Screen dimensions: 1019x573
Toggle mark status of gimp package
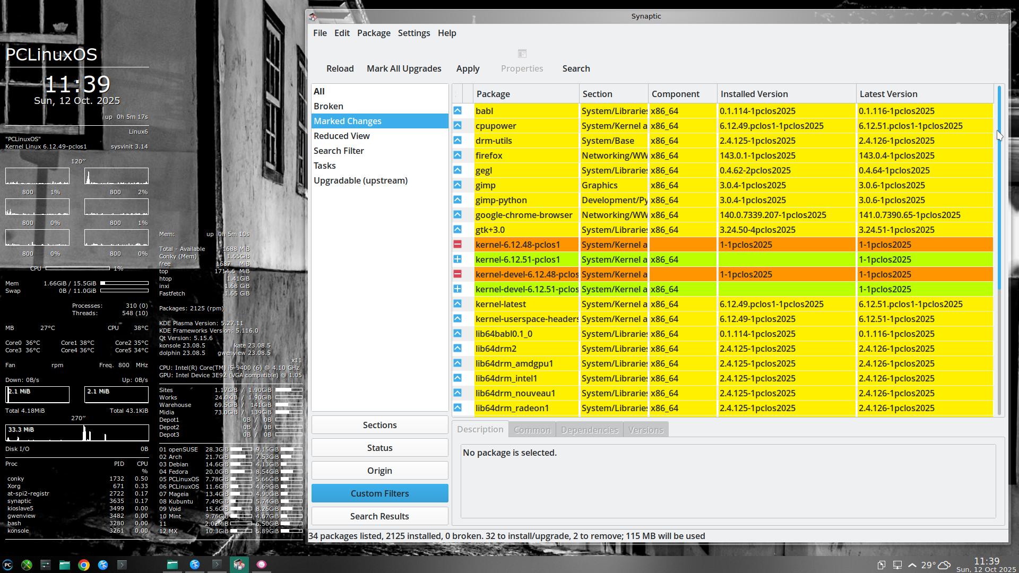457,185
